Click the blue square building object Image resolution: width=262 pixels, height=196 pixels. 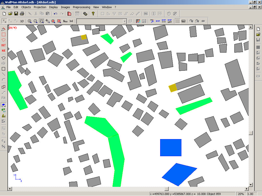pos(171,148)
